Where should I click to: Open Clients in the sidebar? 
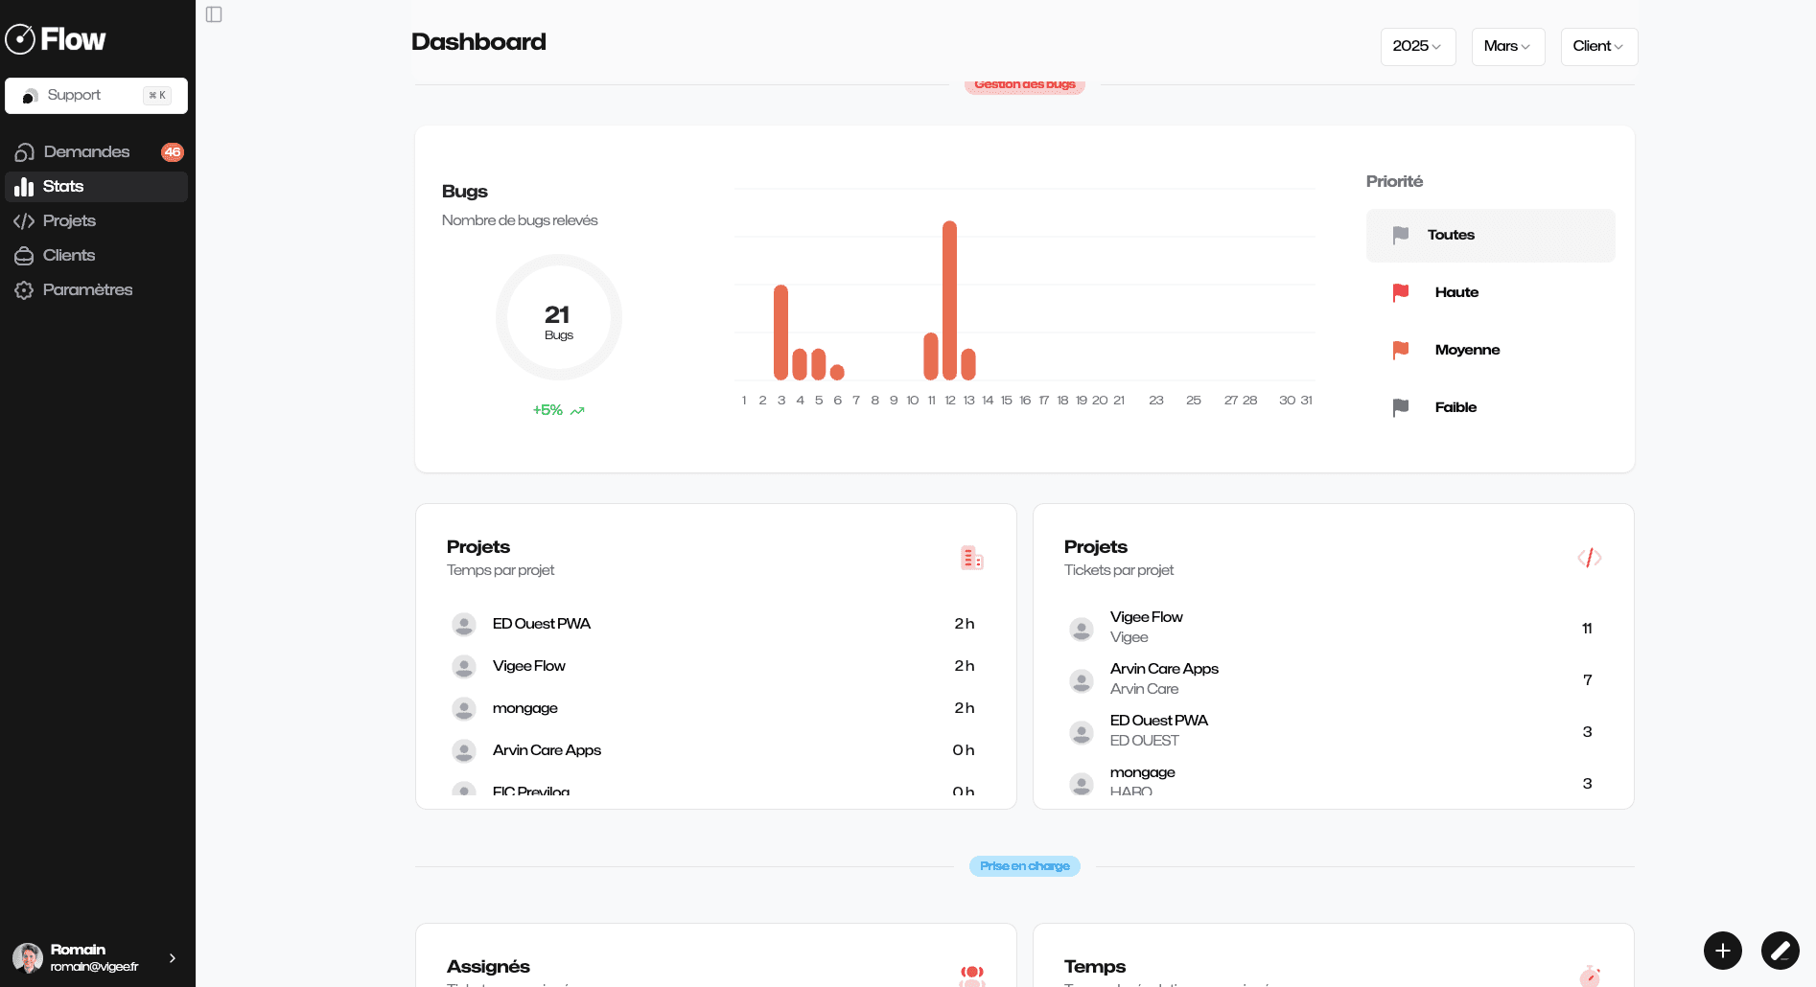96,255
